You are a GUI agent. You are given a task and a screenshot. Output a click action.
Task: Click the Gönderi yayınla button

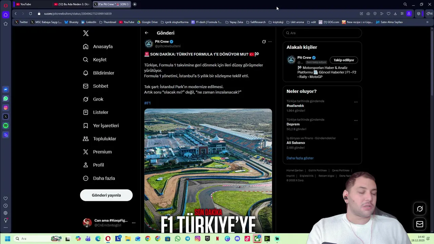[106, 195]
